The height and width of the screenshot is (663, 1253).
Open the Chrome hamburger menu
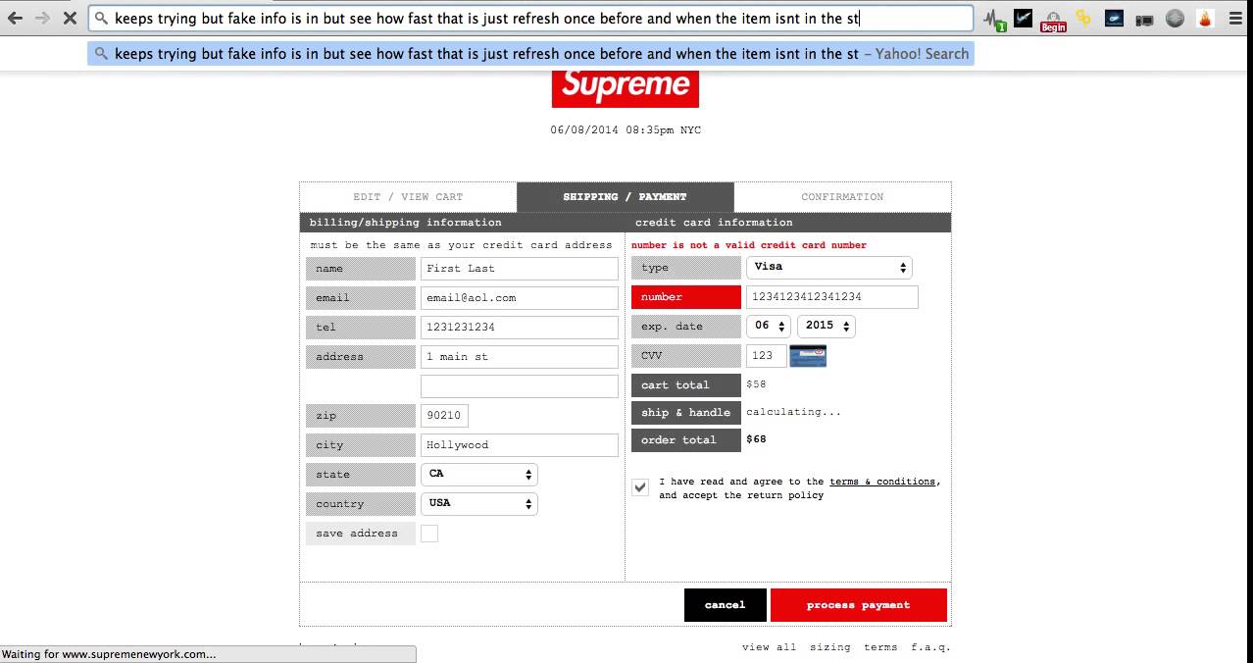[x=1235, y=18]
